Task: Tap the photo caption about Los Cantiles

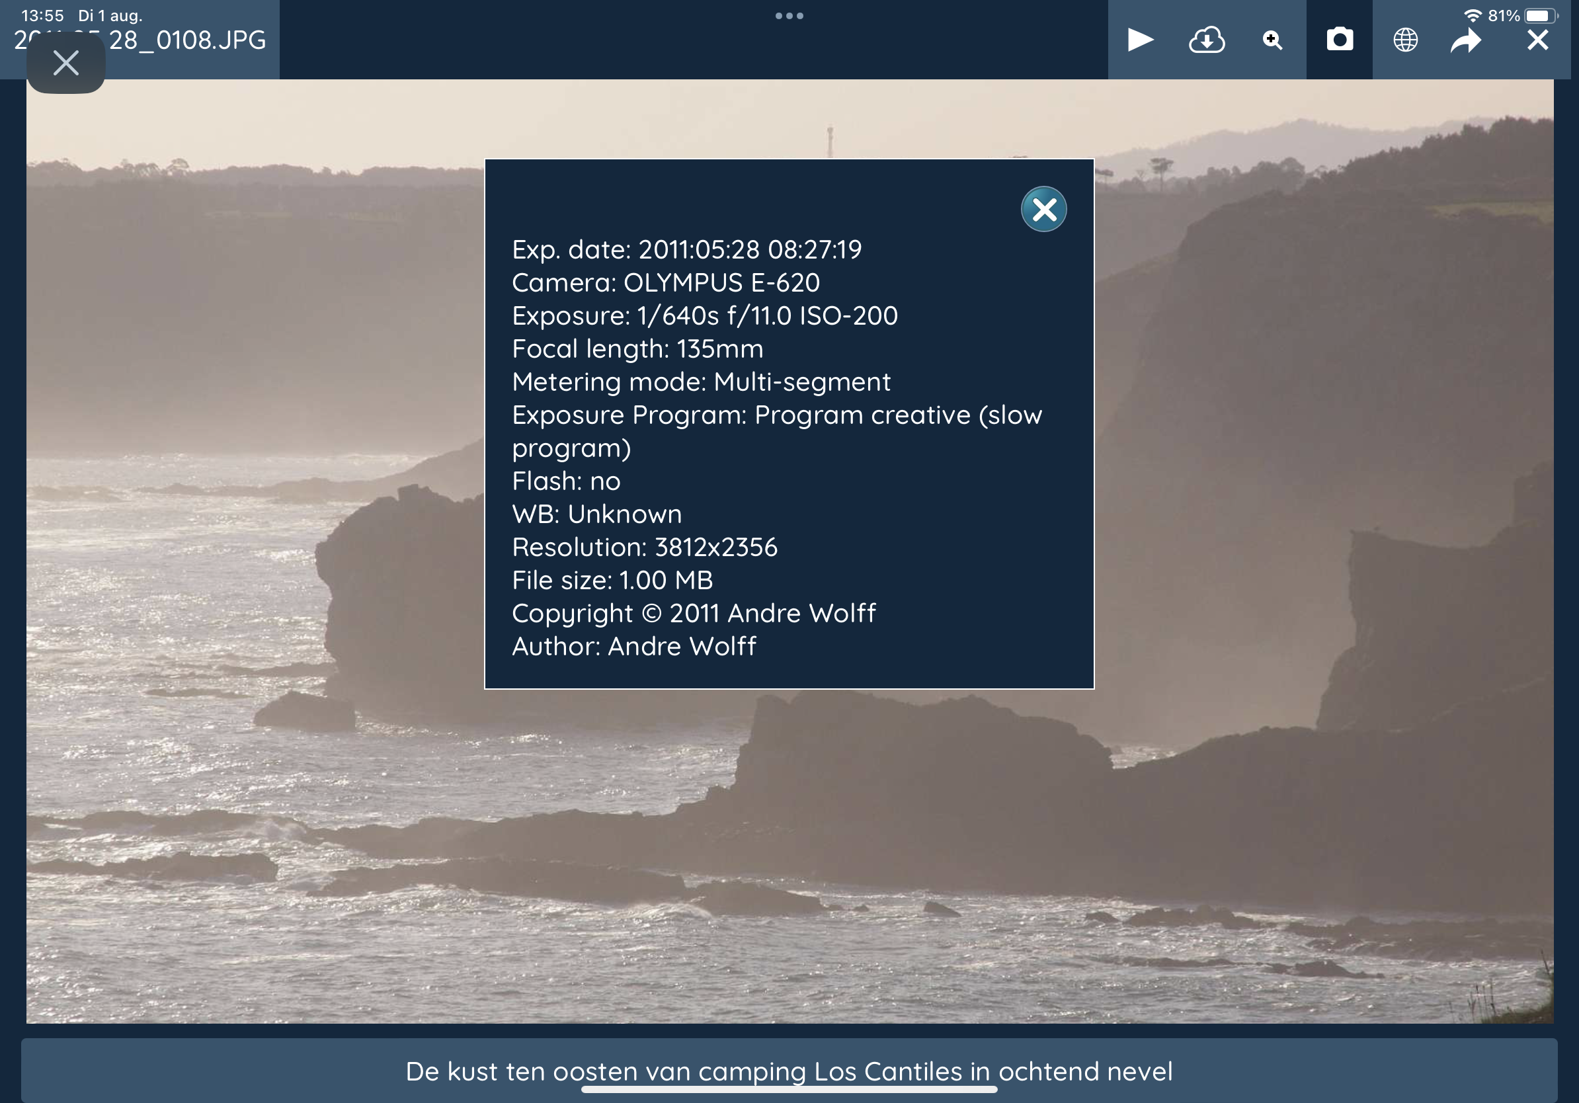Action: tap(789, 1071)
